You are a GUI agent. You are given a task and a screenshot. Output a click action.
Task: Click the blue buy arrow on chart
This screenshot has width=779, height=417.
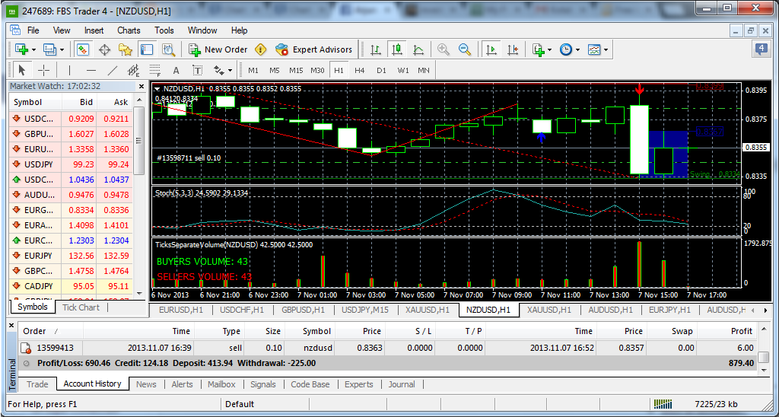click(x=542, y=137)
